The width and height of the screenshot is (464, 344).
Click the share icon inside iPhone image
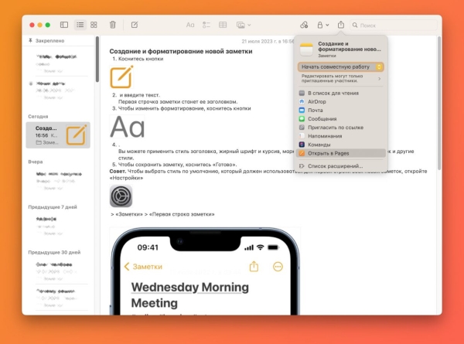(254, 266)
